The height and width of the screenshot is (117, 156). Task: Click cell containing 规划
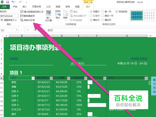(22, 82)
